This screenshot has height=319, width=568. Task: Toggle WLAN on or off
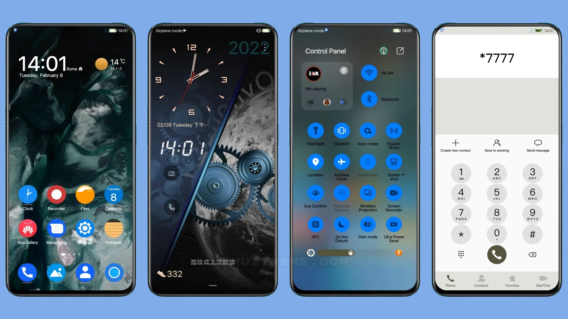(368, 73)
